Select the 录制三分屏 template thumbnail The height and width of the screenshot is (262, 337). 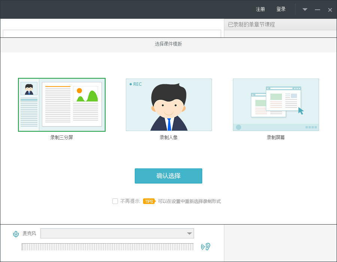coord(61,104)
